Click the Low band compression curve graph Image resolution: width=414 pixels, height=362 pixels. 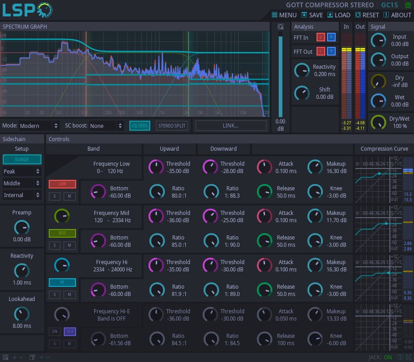[378, 179]
